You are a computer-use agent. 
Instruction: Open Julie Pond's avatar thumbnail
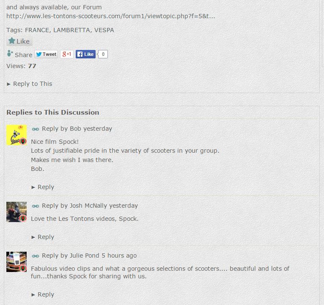click(x=16, y=262)
